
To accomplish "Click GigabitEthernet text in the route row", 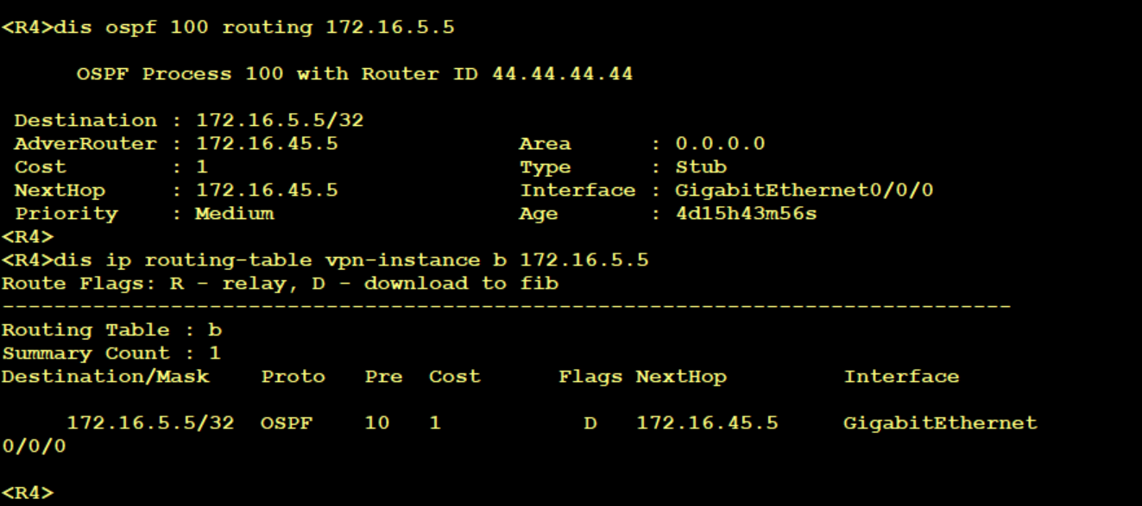I will (940, 423).
